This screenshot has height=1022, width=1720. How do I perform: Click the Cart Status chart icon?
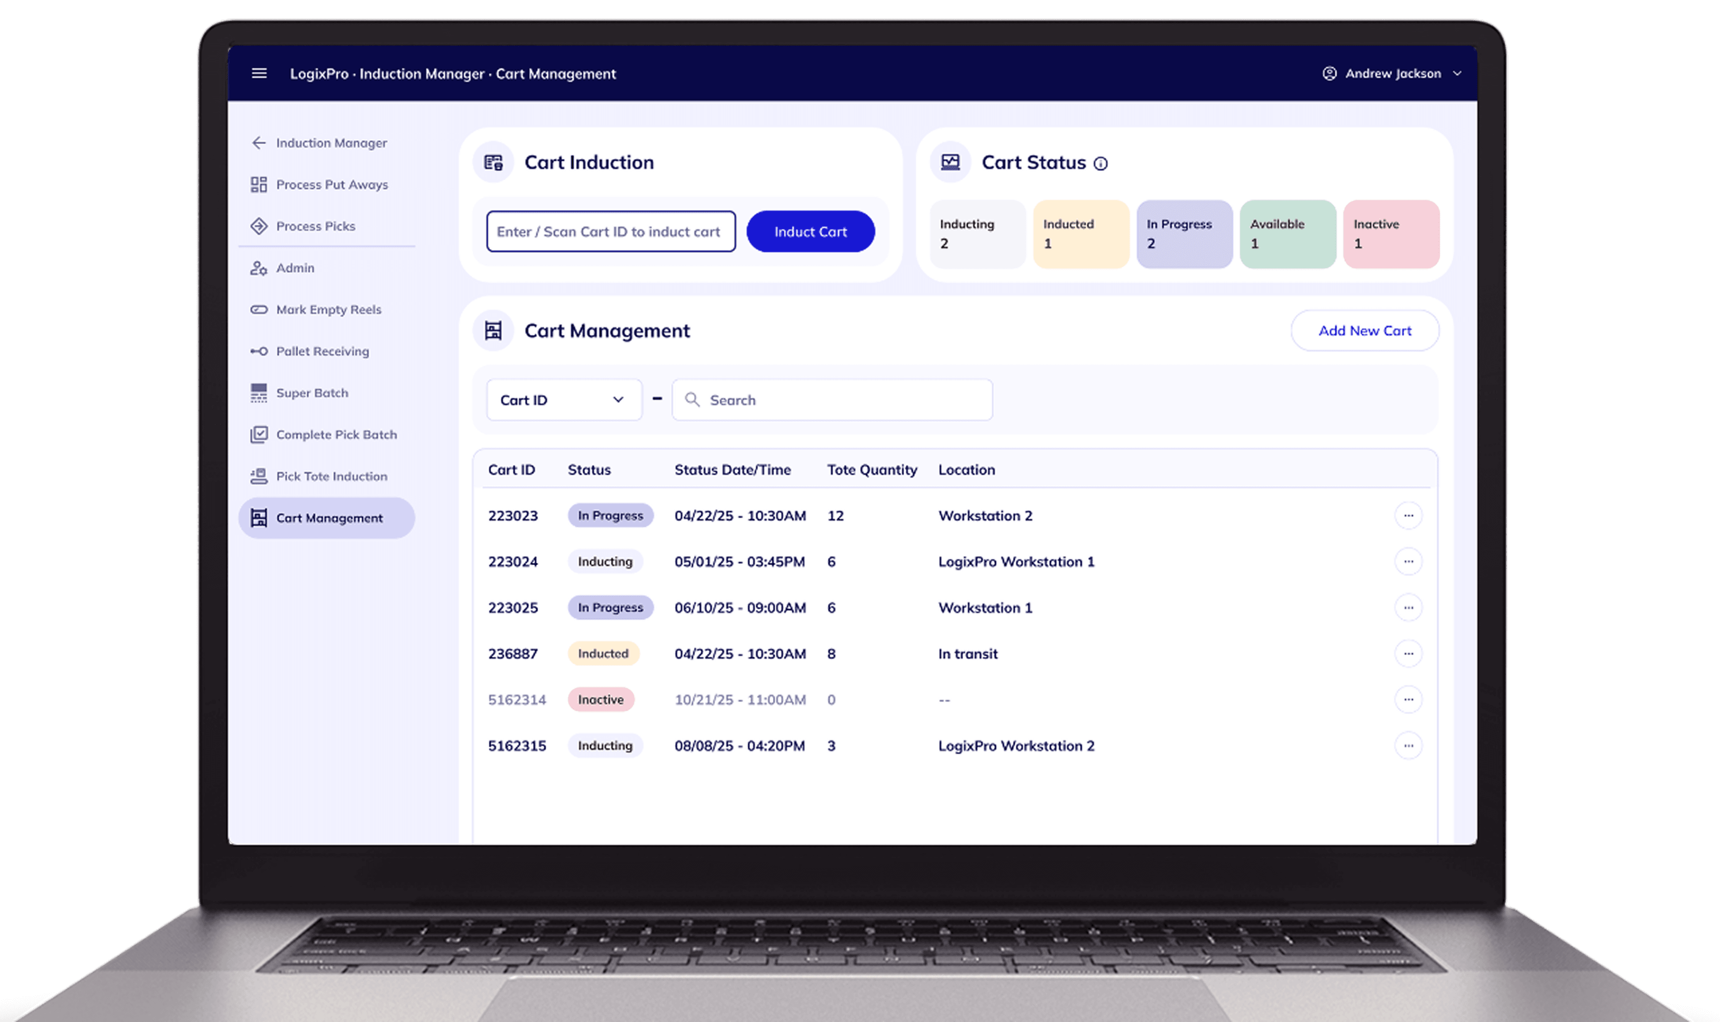pos(950,163)
